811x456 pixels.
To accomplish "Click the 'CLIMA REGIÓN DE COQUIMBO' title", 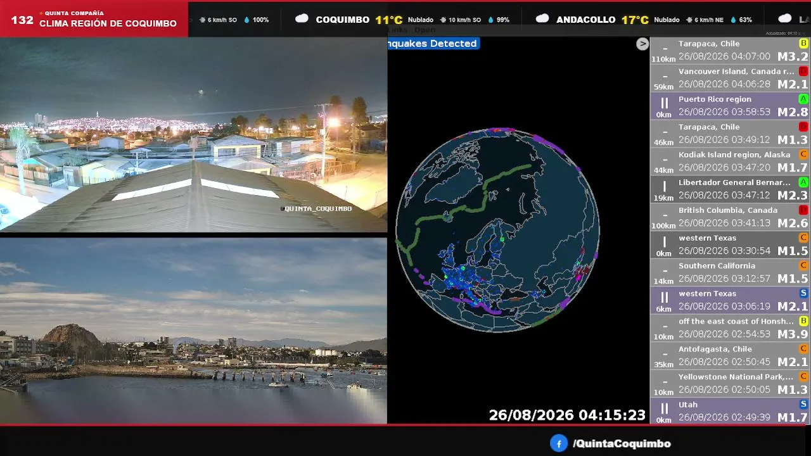I will (108, 23).
